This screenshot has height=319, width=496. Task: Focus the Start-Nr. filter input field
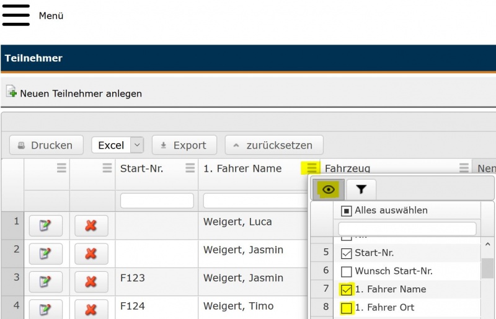click(157, 201)
